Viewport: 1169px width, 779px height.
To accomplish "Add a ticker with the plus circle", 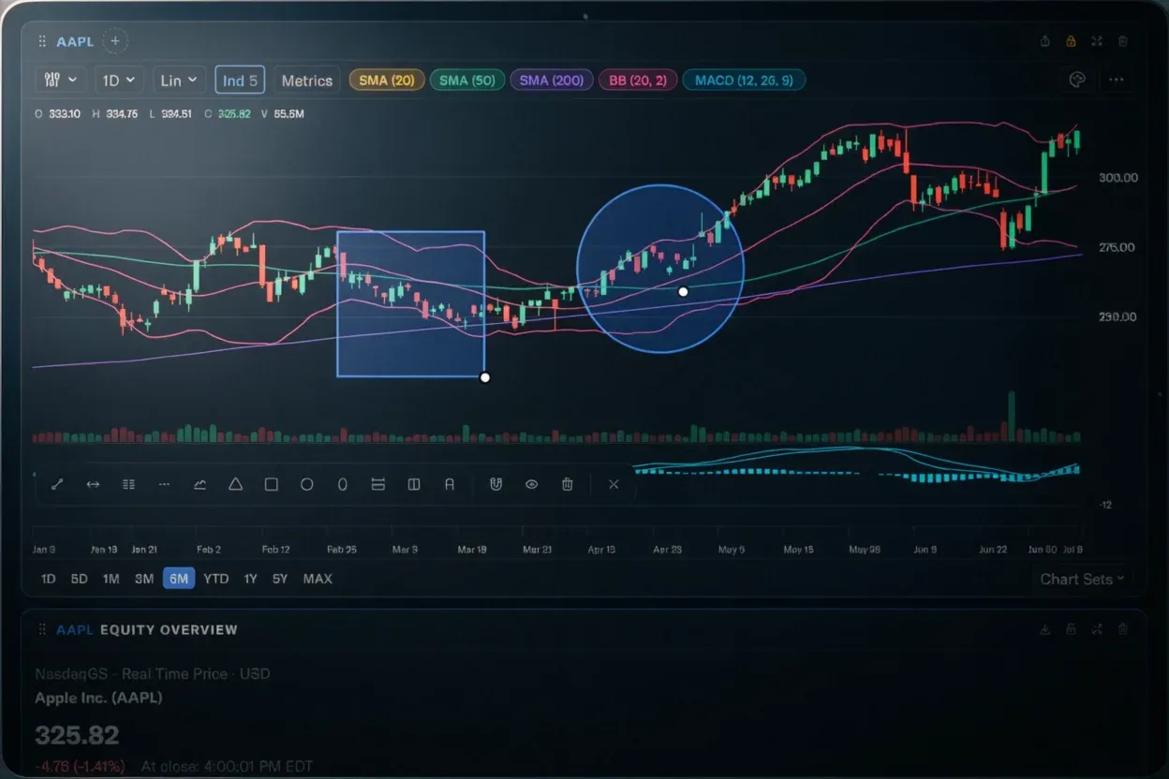I will (x=114, y=41).
